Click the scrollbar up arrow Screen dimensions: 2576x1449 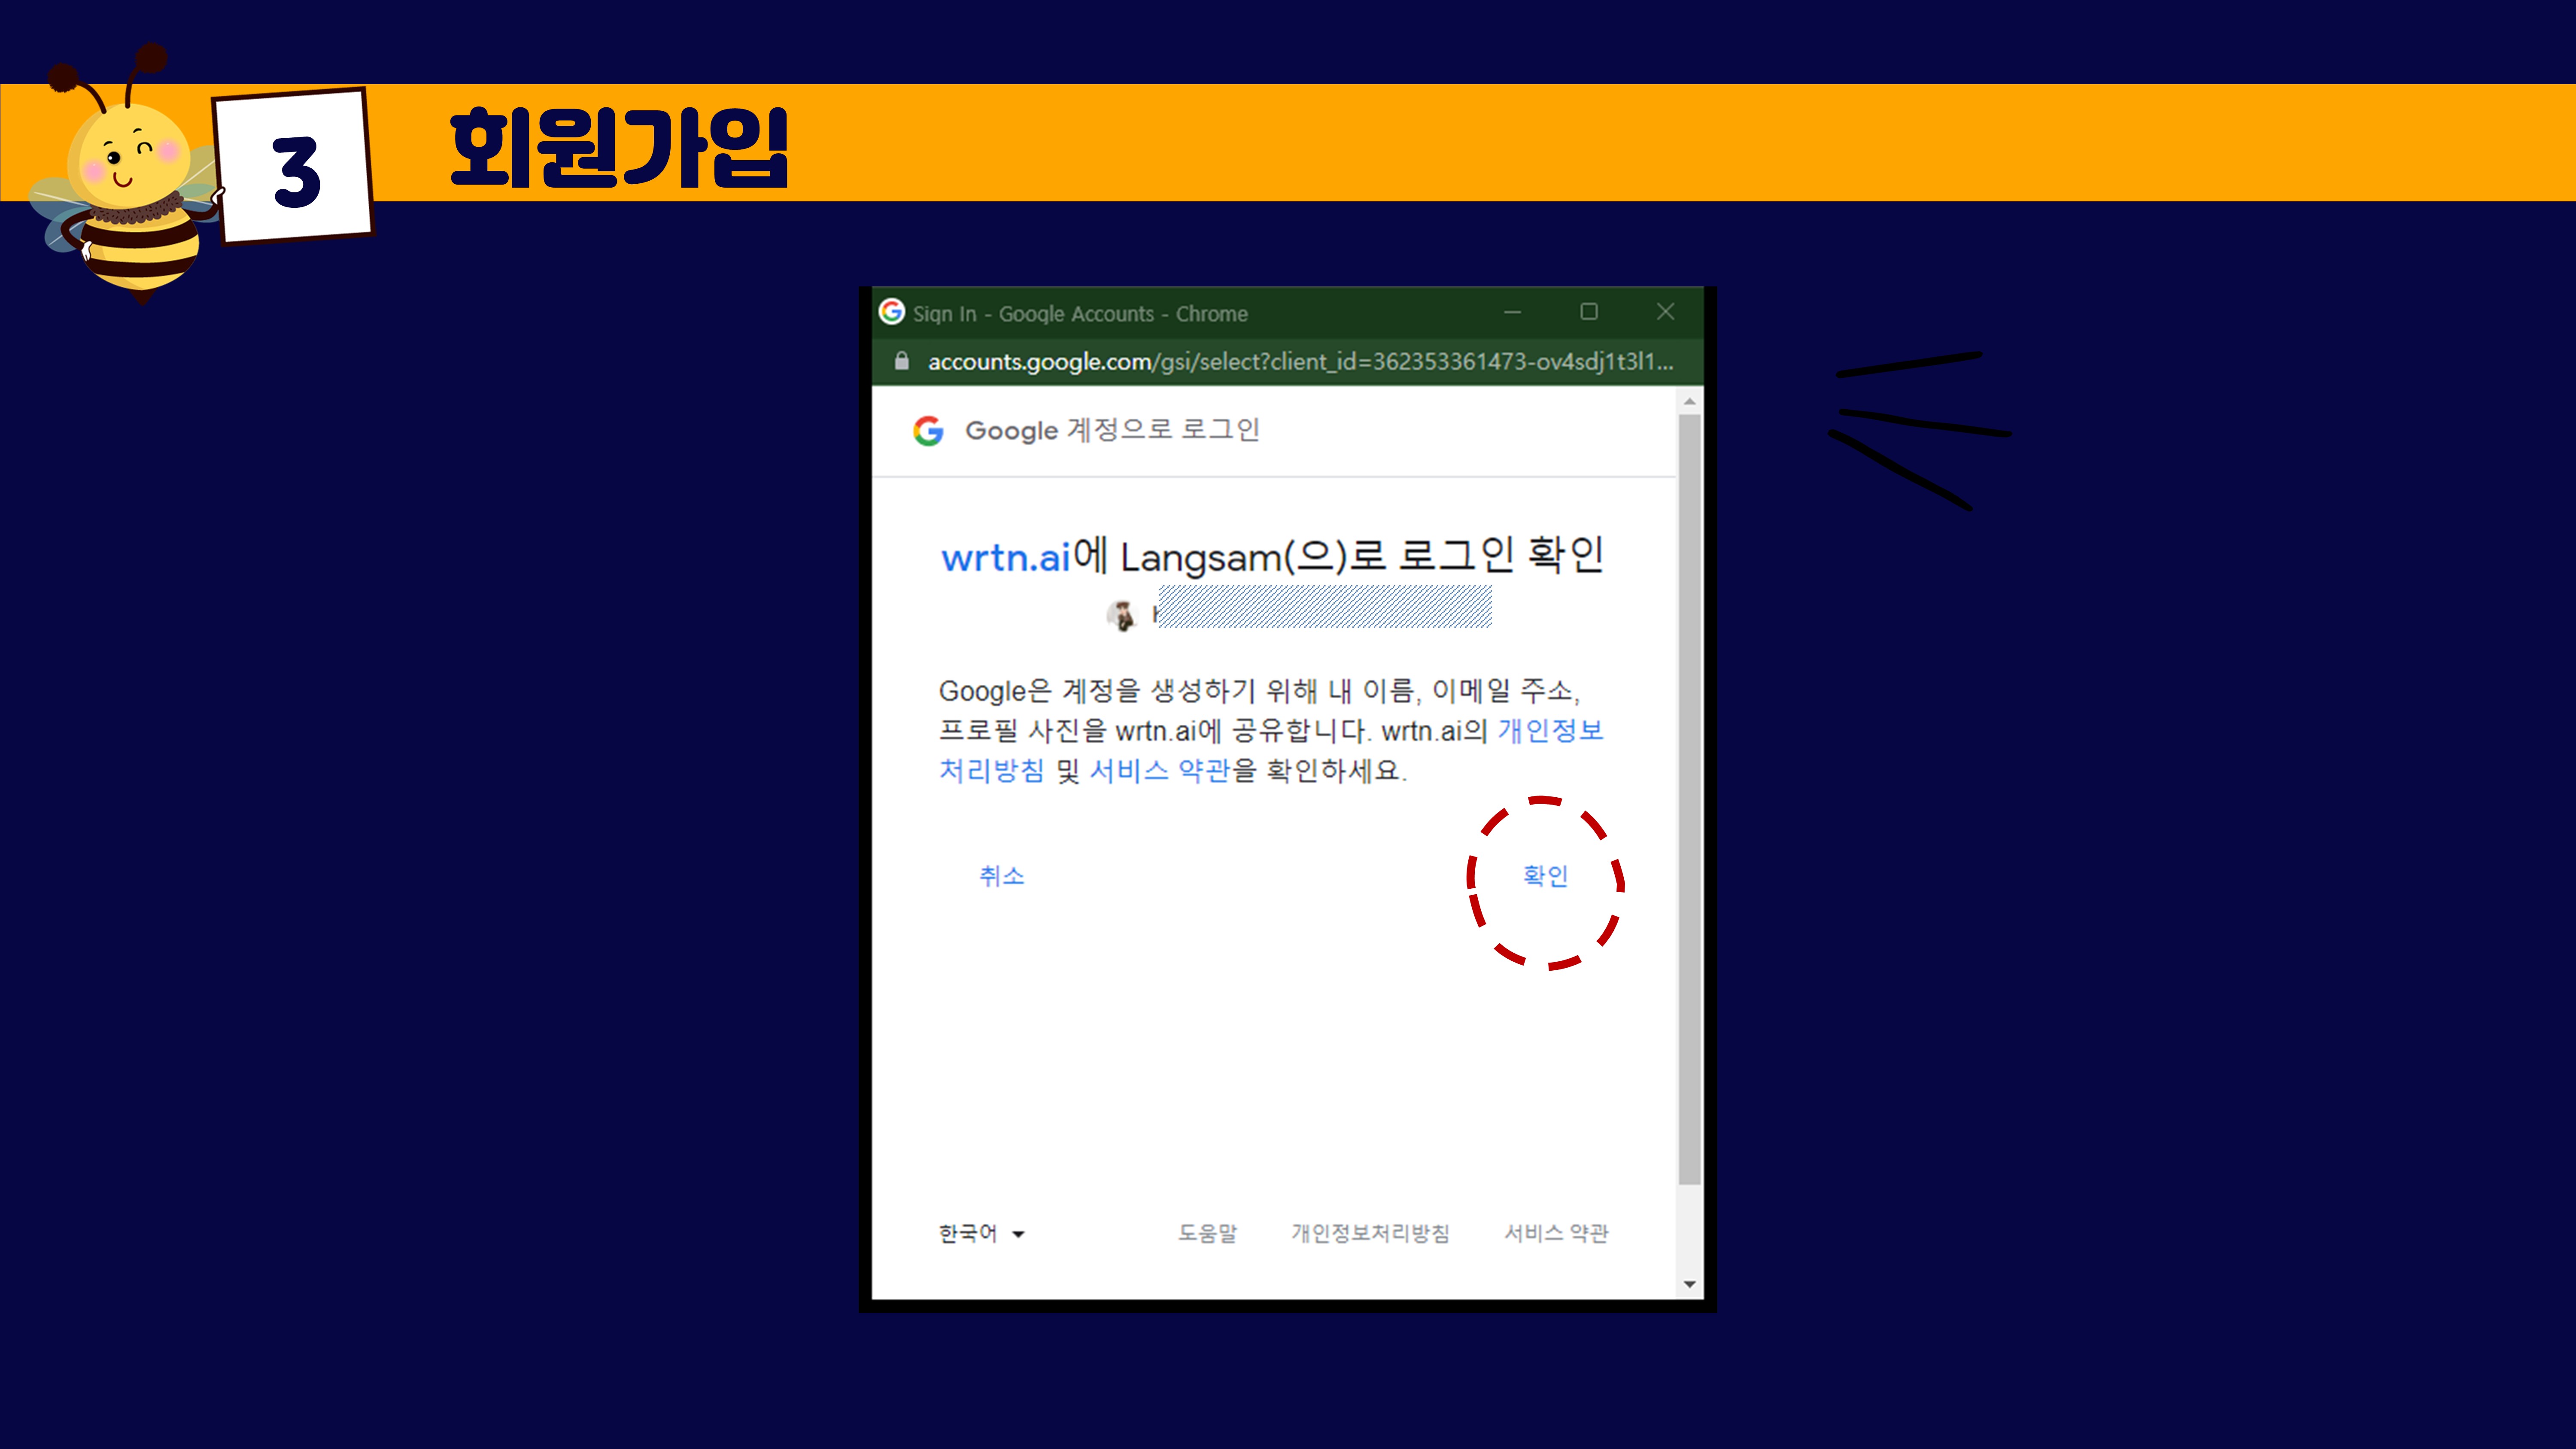click(x=1689, y=402)
